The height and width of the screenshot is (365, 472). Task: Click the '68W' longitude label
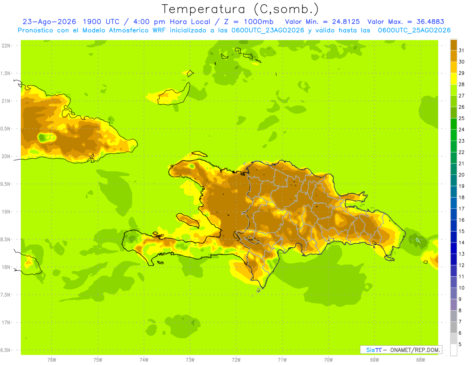pyautogui.click(x=420, y=360)
